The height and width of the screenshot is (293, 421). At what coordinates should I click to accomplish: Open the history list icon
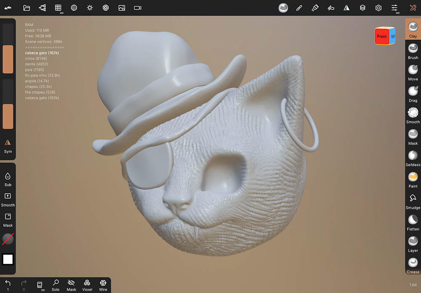click(x=40, y=285)
